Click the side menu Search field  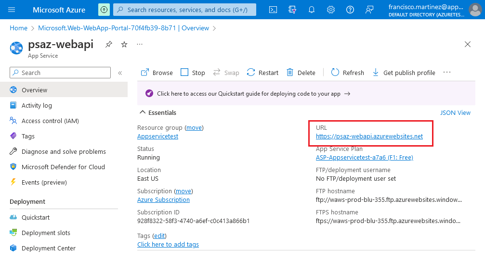[60, 73]
